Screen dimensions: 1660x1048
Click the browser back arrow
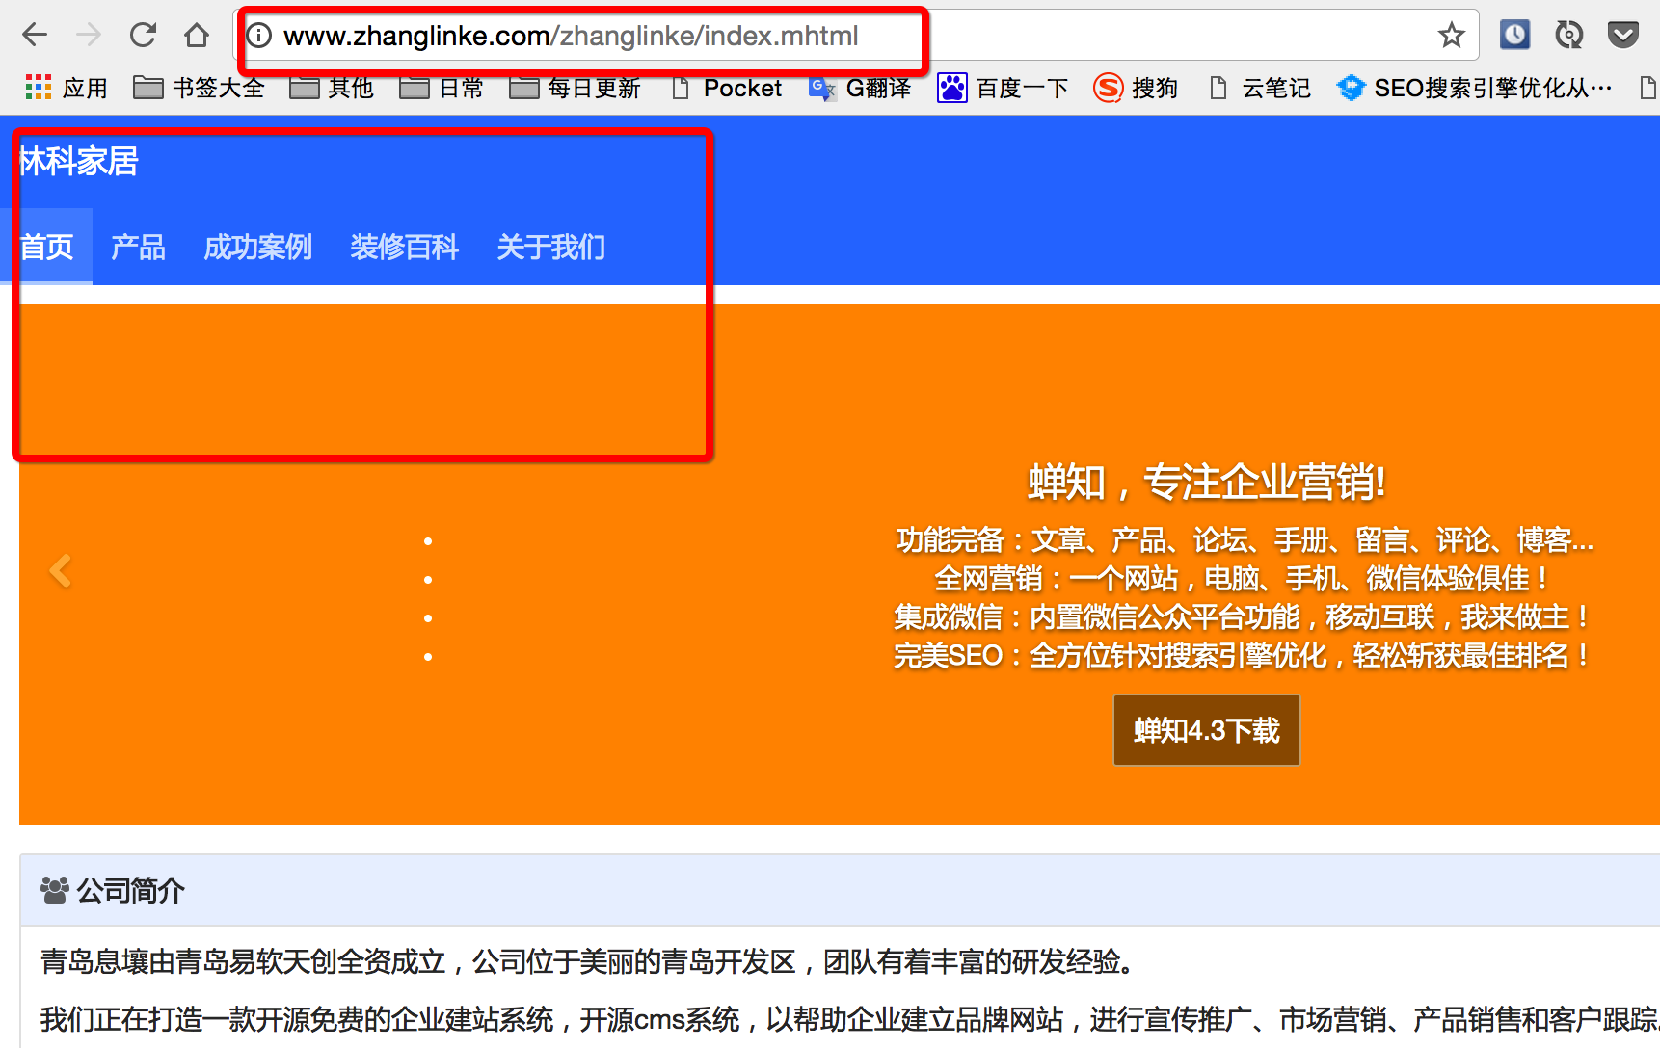(x=35, y=36)
